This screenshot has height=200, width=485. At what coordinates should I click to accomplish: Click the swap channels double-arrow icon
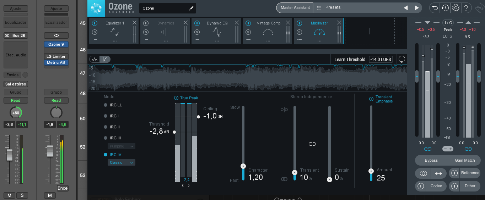point(438,173)
